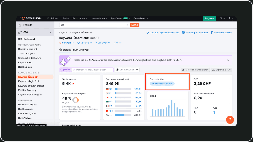This screenshot has height=142, width=253.
Task: Clear the search field with the X icon
Action: [127, 25]
